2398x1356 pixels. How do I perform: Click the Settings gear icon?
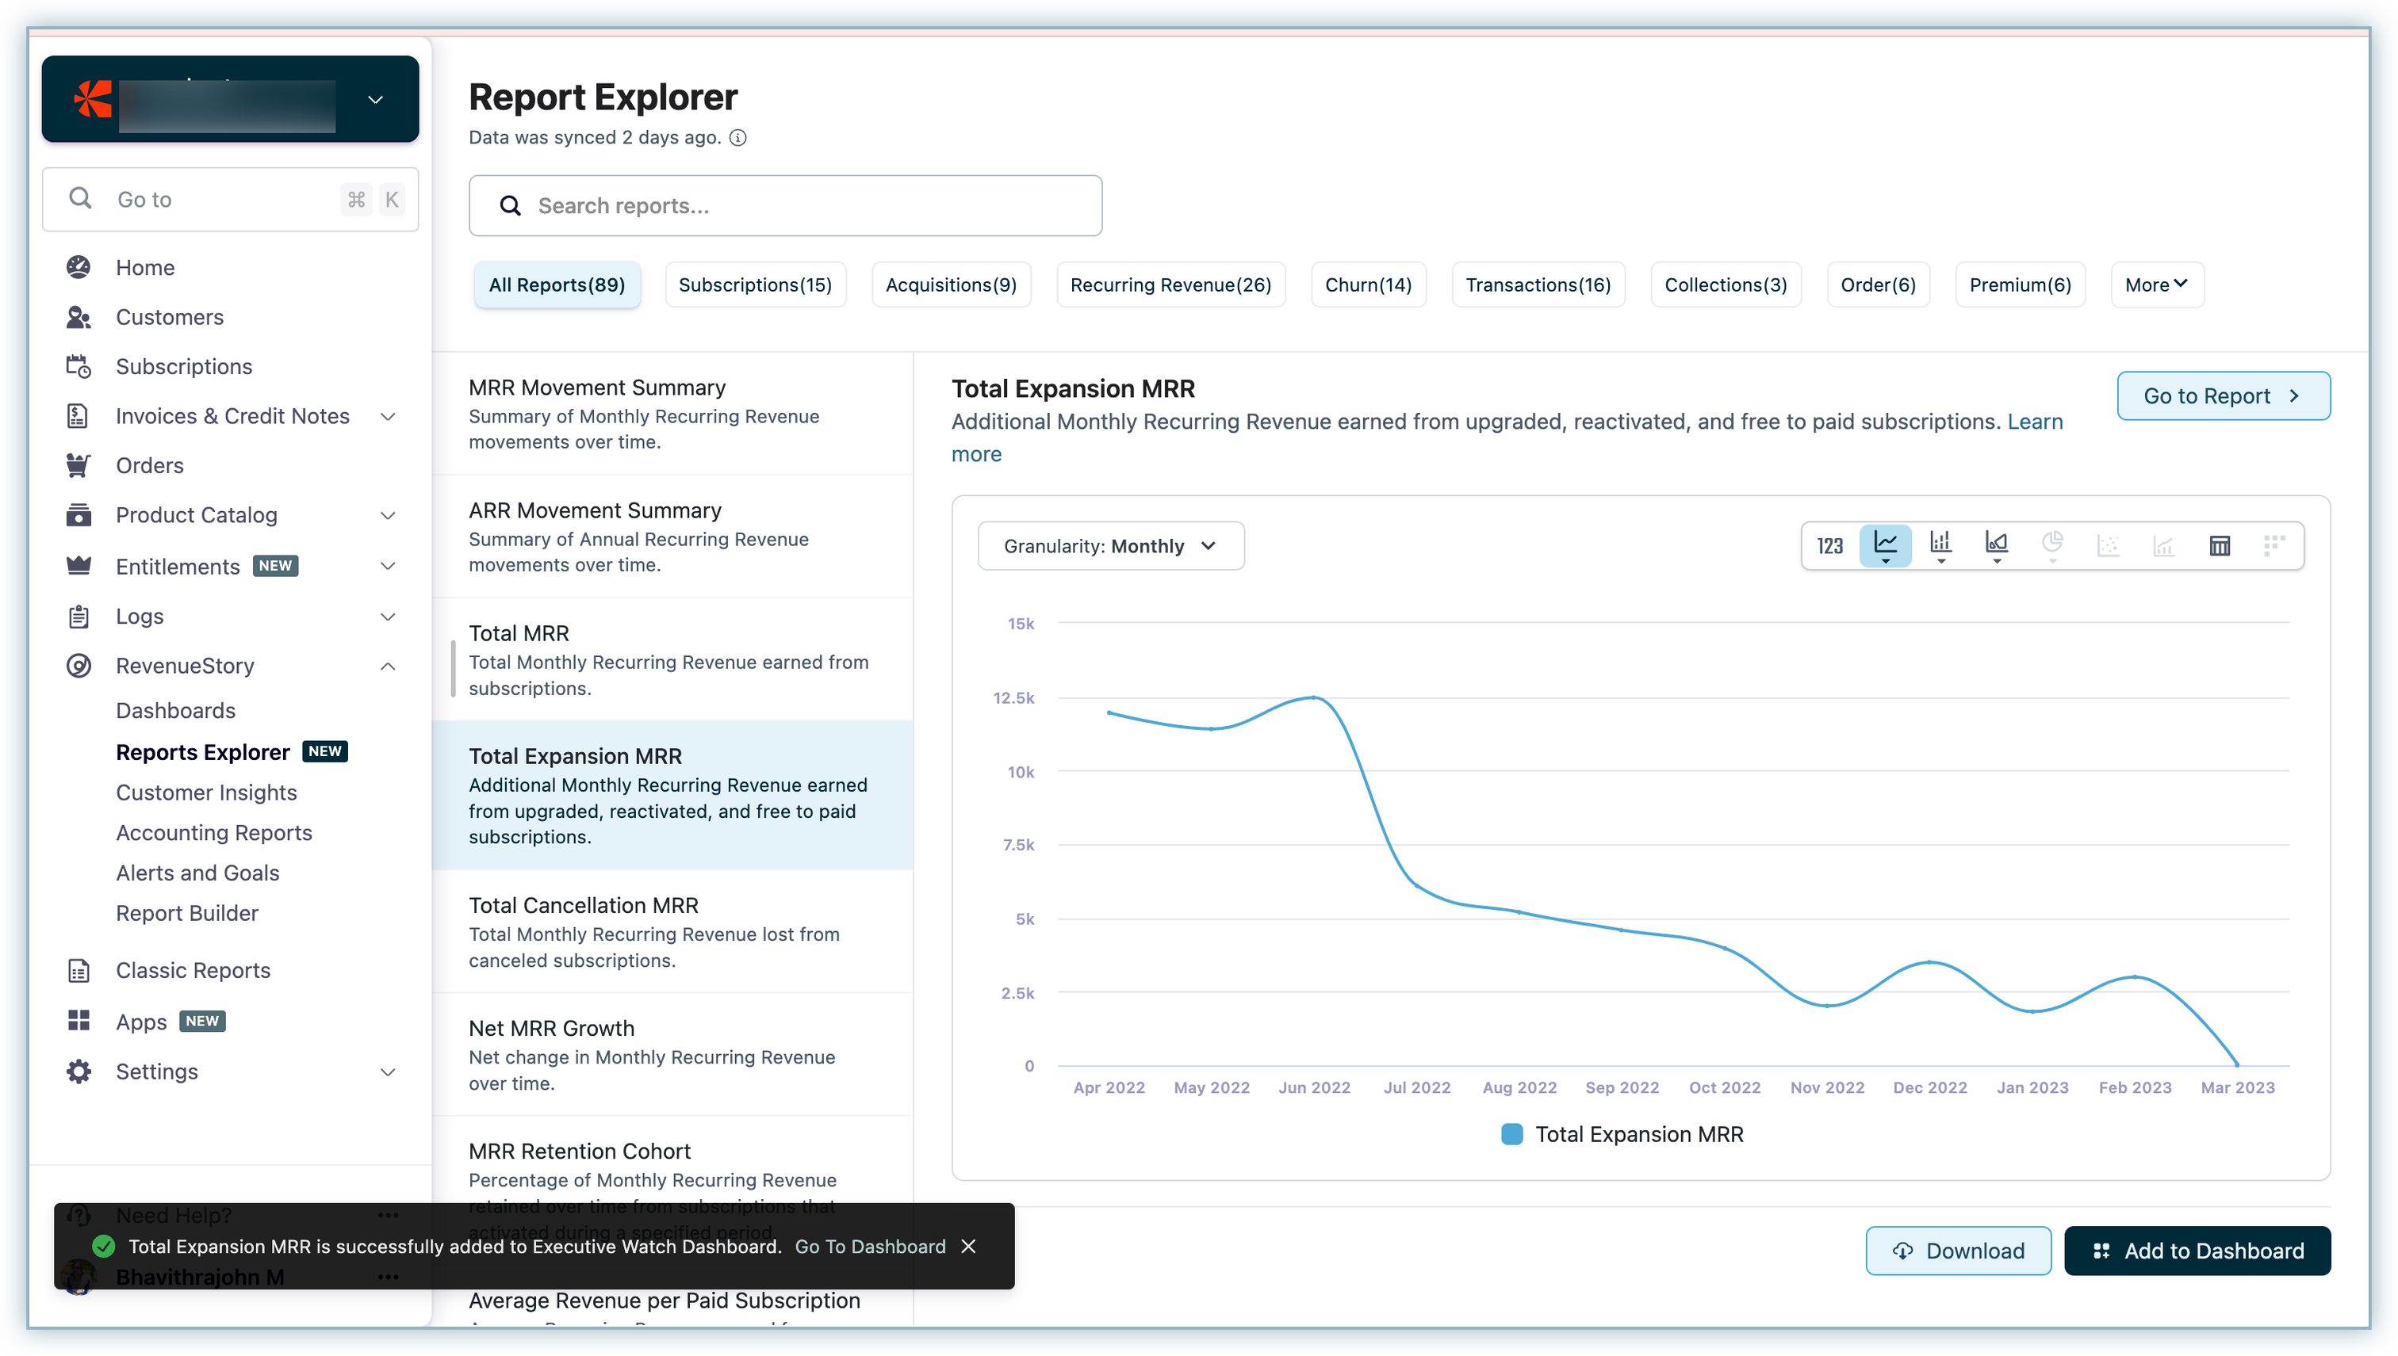pos(79,1071)
